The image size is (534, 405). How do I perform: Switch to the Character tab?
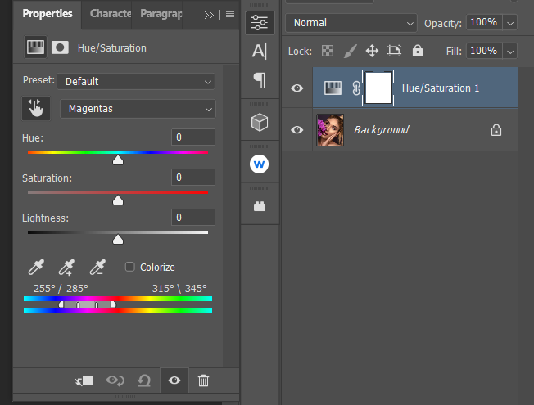(x=110, y=14)
